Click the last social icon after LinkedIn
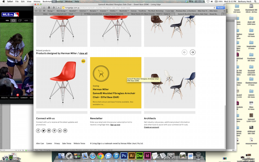This screenshot has width=259, height=162. tap(65, 131)
